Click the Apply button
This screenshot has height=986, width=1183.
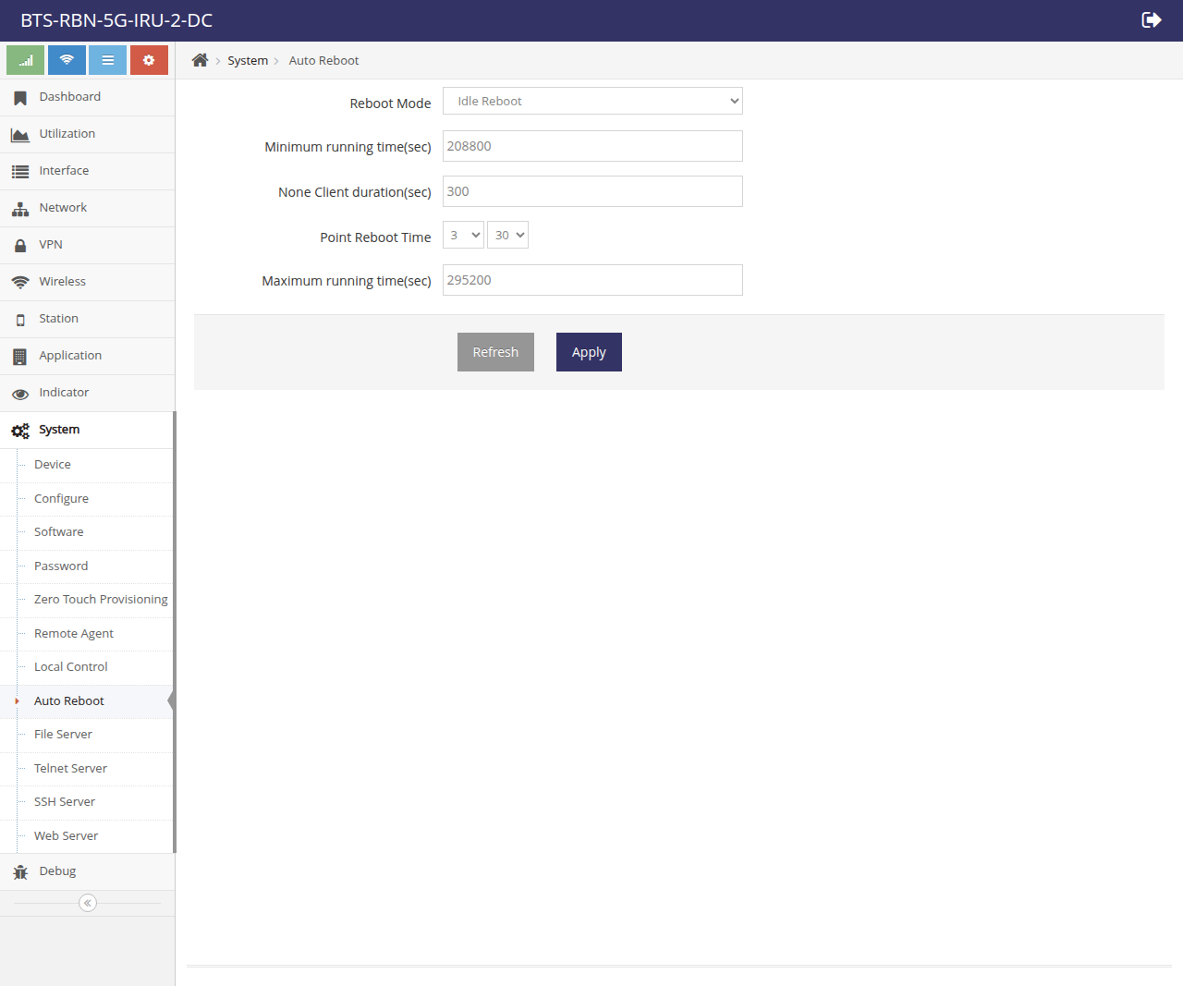[589, 352]
